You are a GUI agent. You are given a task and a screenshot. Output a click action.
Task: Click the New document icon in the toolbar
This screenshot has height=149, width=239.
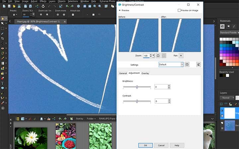coord(4,6)
